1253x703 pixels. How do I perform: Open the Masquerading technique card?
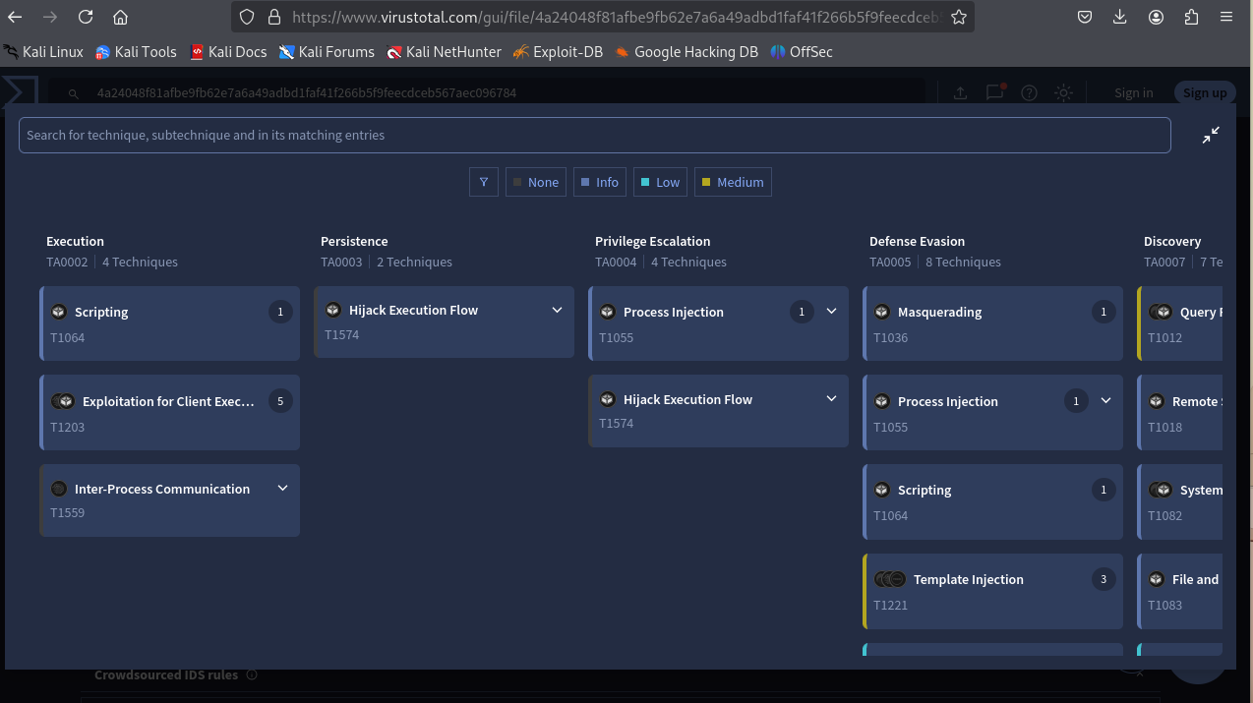point(993,323)
